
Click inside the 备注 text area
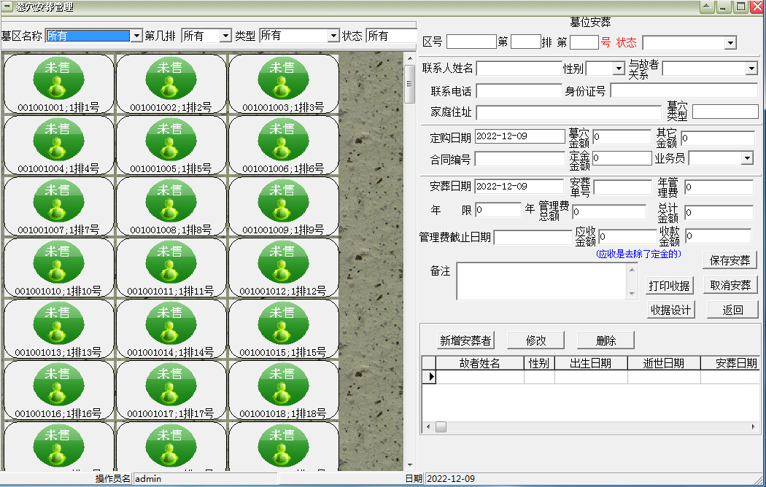click(x=542, y=281)
